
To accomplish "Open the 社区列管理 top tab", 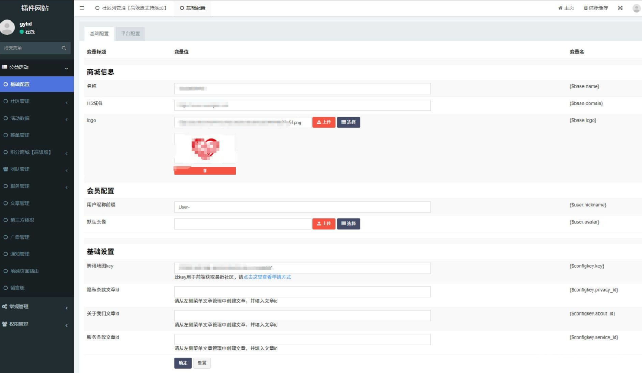I will click(x=131, y=8).
